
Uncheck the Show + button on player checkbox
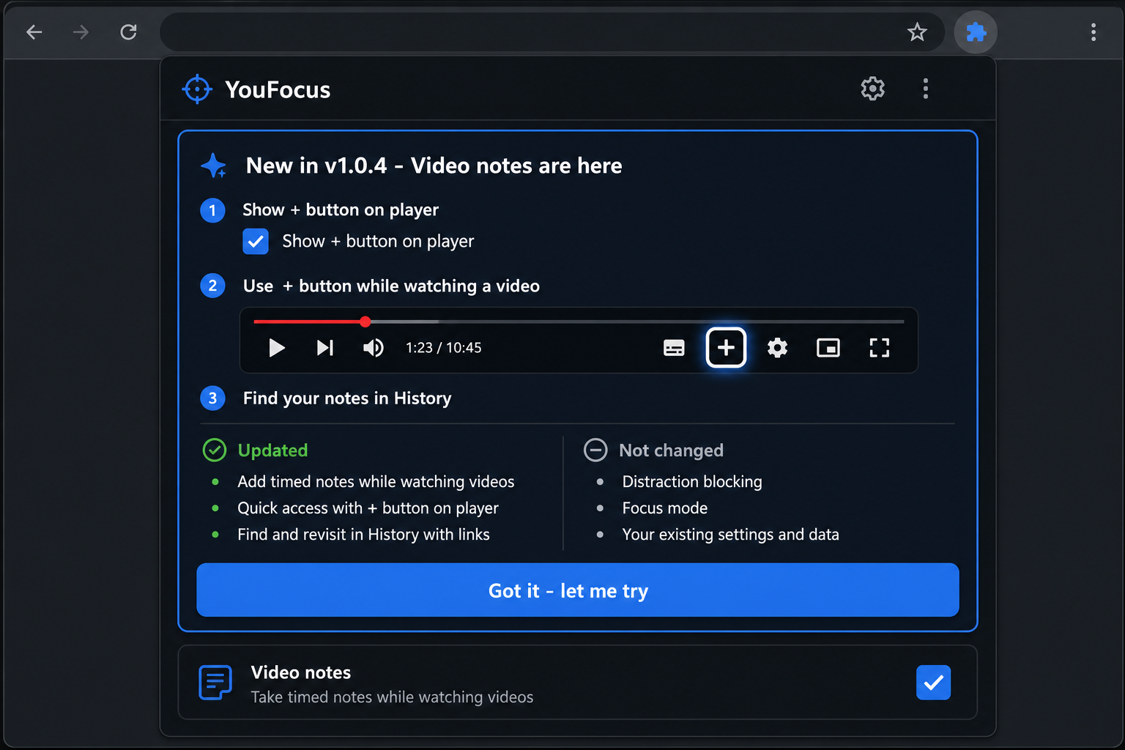[x=256, y=241]
